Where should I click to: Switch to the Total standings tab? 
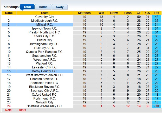[x=27, y=7]
